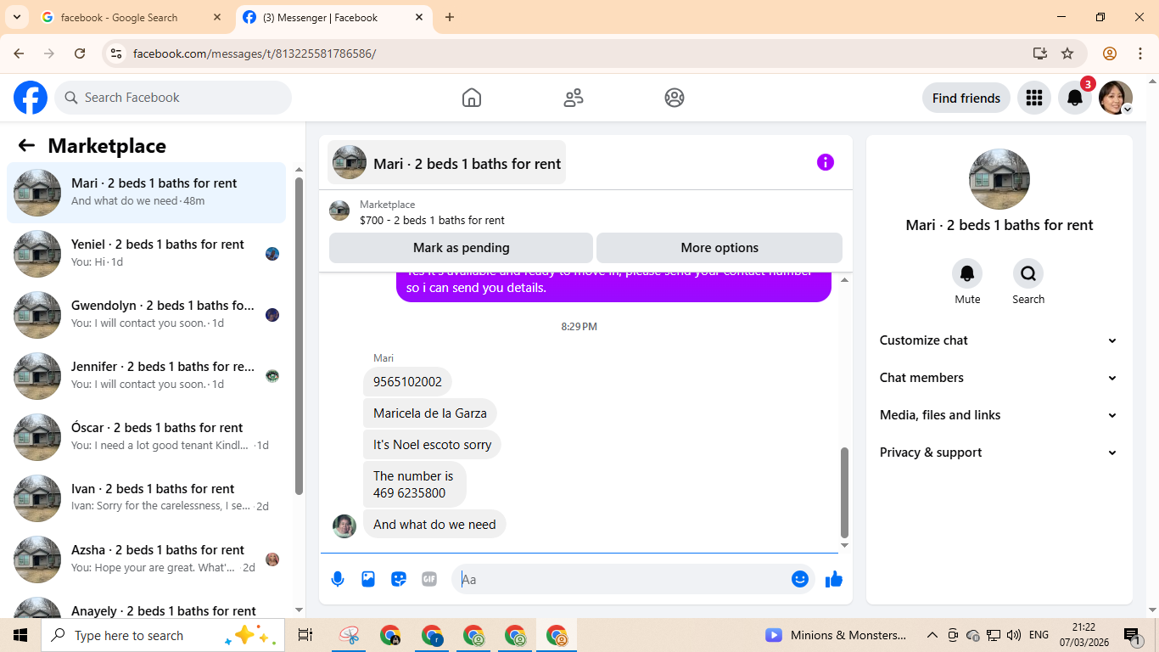Click Mark as pending button
The image size is (1159, 652).
[x=461, y=248]
